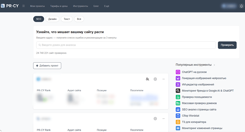Select the SEO filter pill
This screenshot has width=245, height=132.
click(x=38, y=19)
